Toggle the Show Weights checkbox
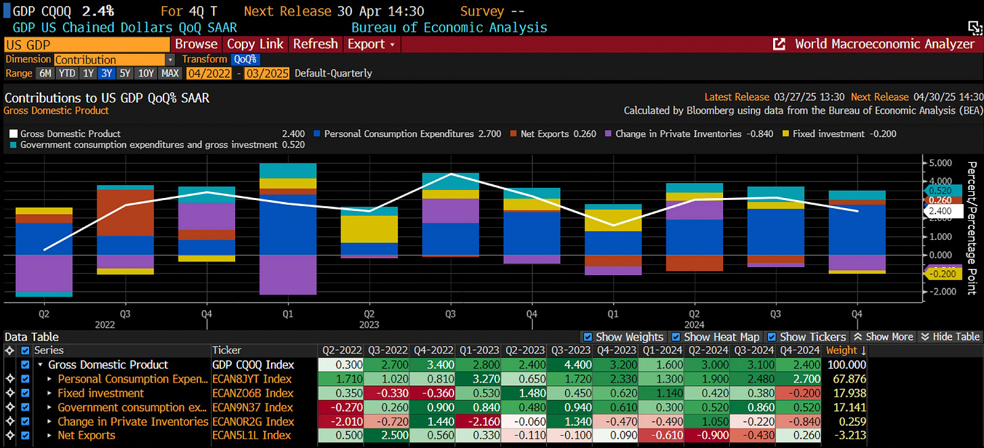This screenshot has height=448, width=984. 587,337
